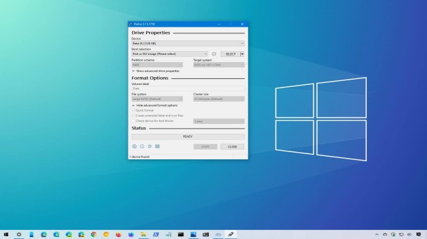Screen dimensions: 427x239
Task: Click the SELECT button
Action: pyautogui.click(x=231, y=54)
